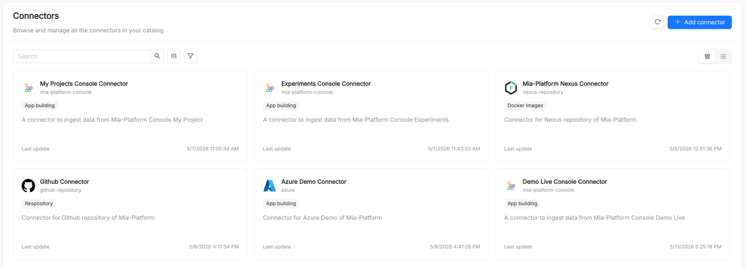
Task: Open Mia-Platform Nexus Connector title
Action: tap(565, 84)
